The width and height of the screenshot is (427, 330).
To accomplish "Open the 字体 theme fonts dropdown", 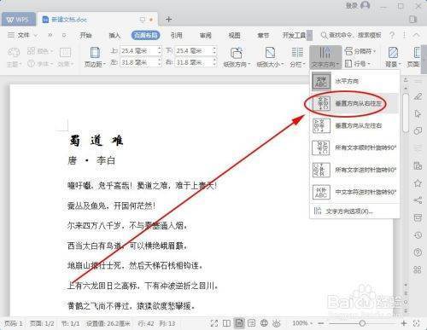I will point(40,64).
